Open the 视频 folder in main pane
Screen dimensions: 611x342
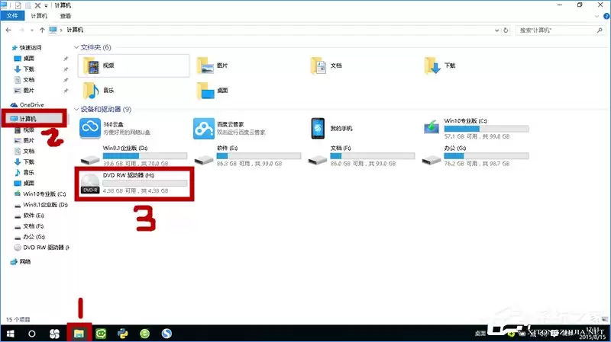pos(133,66)
